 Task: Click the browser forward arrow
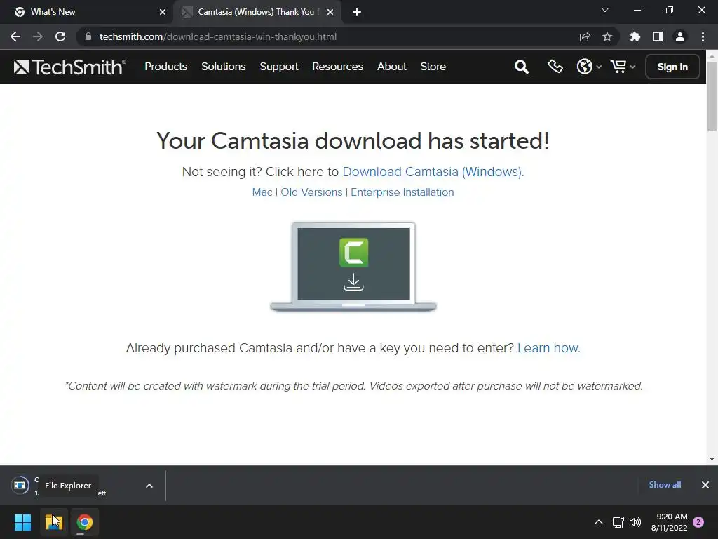click(x=38, y=36)
